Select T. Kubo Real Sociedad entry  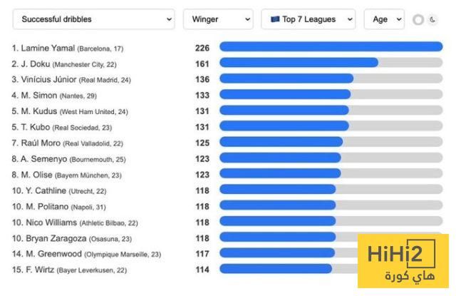click(x=62, y=128)
